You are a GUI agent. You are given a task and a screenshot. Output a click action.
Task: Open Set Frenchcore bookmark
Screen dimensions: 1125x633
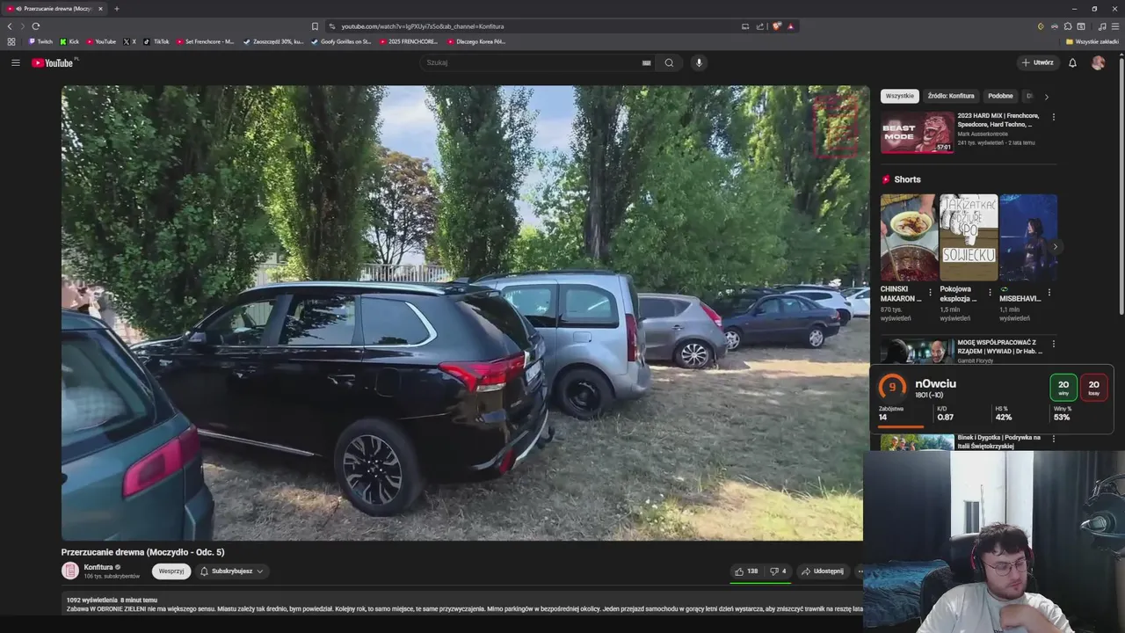205,41
